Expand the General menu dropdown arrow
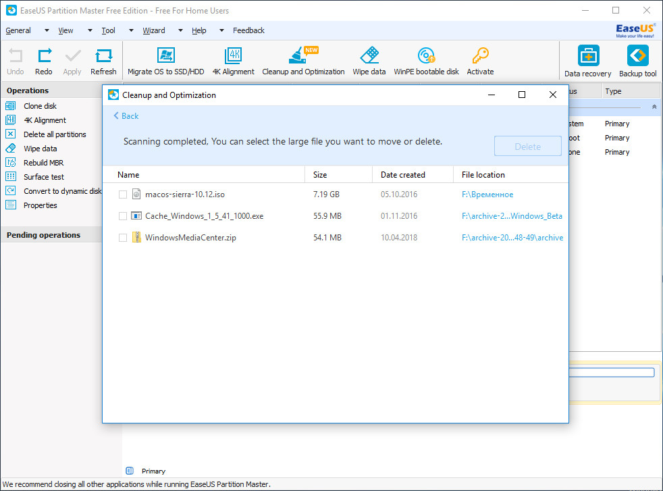Screen dimensions: 663x491 pyautogui.click(x=47, y=30)
